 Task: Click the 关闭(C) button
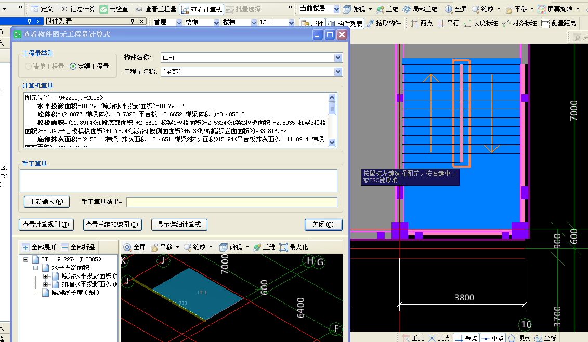click(323, 225)
